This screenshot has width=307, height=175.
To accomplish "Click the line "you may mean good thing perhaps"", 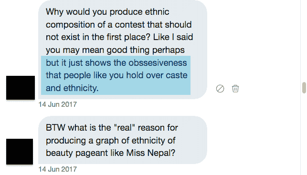I will 115,50.
